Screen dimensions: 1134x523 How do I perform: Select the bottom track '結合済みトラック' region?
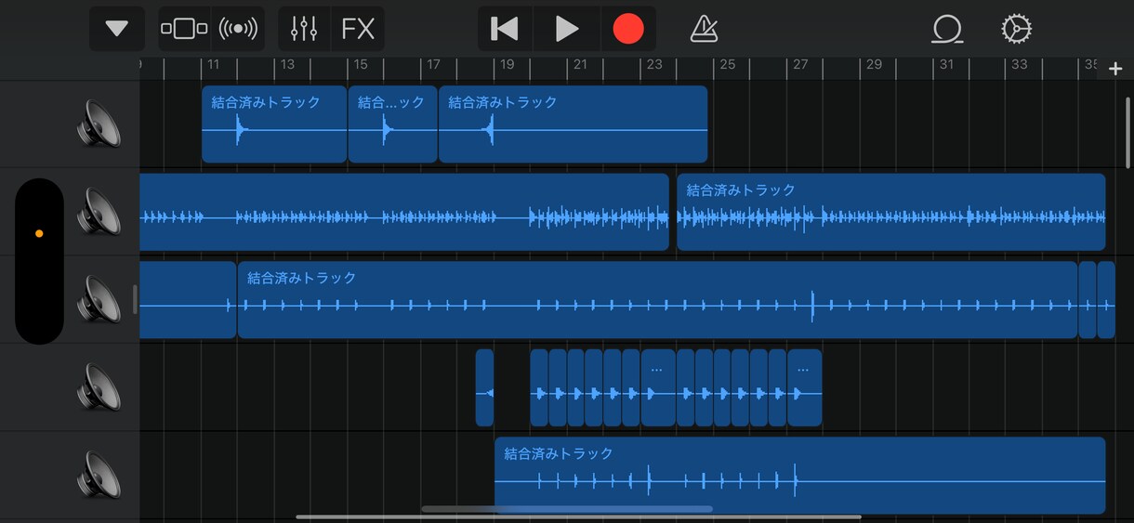800,475
